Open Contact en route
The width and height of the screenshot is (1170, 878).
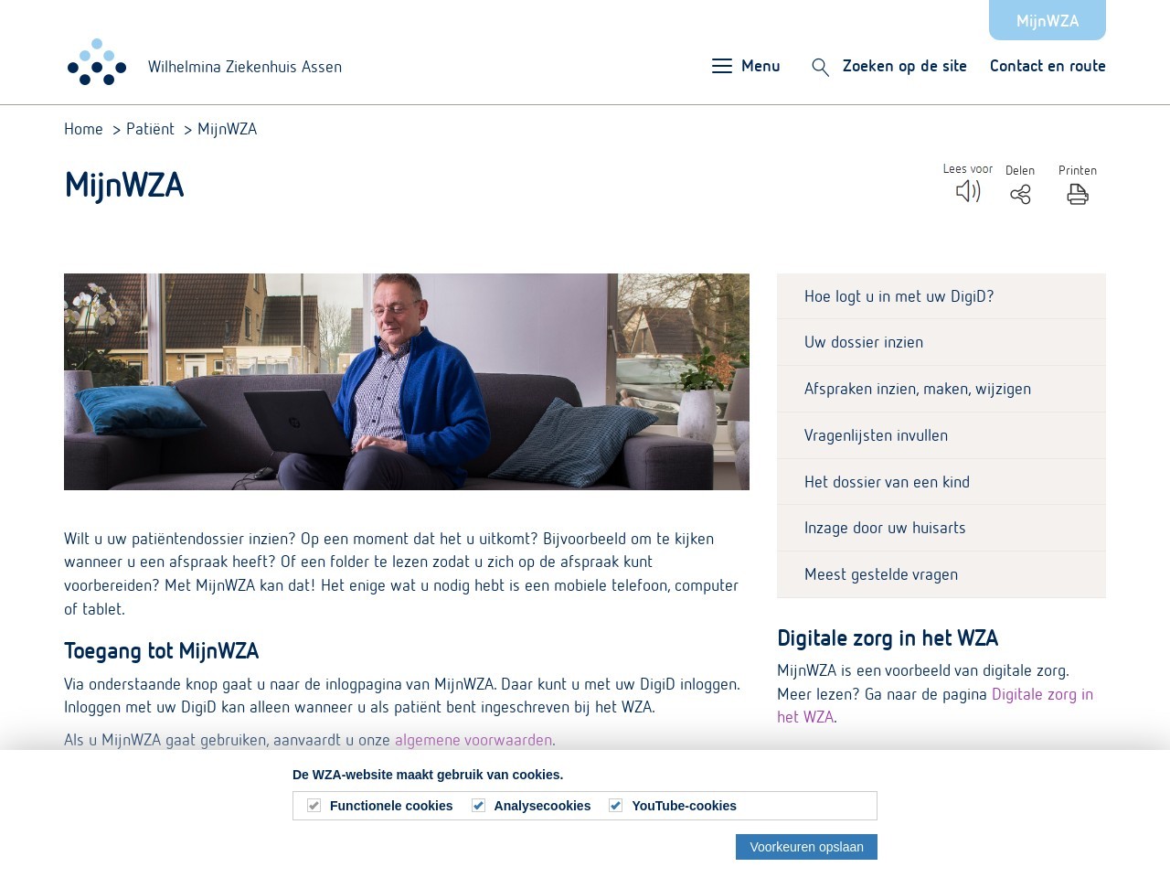1048,66
